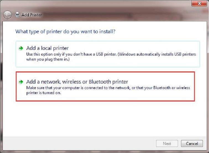Image resolution: width=209 pixels, height=153 pixels.
Task: Click blank space right of local printer title
Action: click(133, 48)
